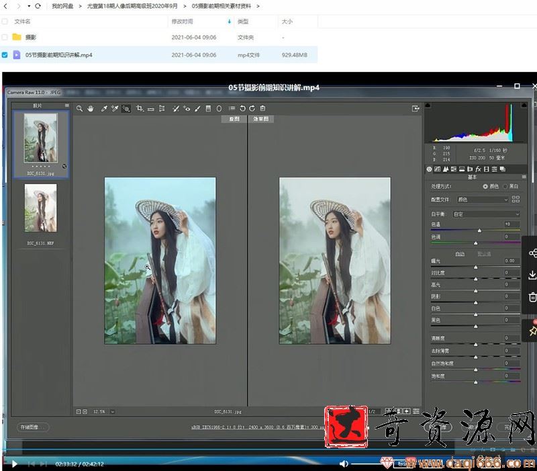Select the Graduated Filter tool

[x=208, y=109]
